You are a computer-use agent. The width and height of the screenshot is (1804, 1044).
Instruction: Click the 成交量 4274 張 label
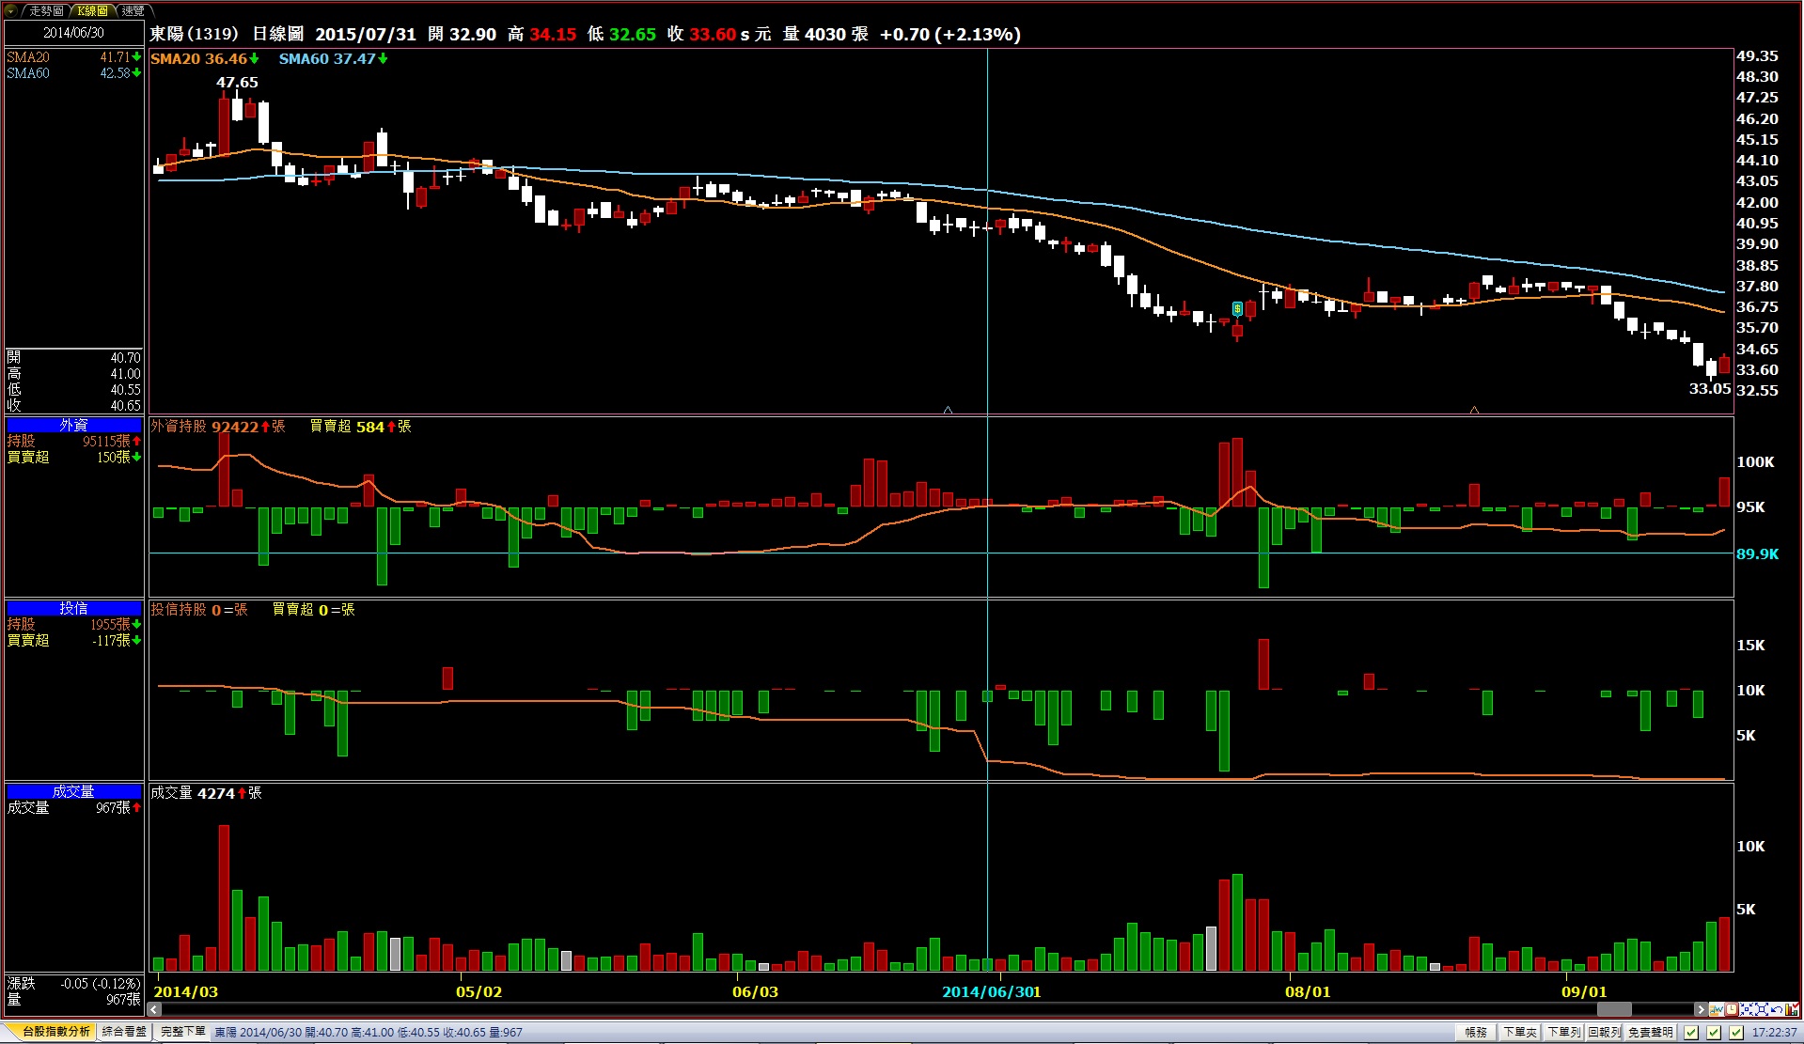[x=206, y=793]
